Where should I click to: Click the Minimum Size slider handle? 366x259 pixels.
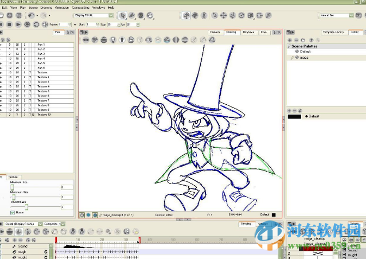12,187
